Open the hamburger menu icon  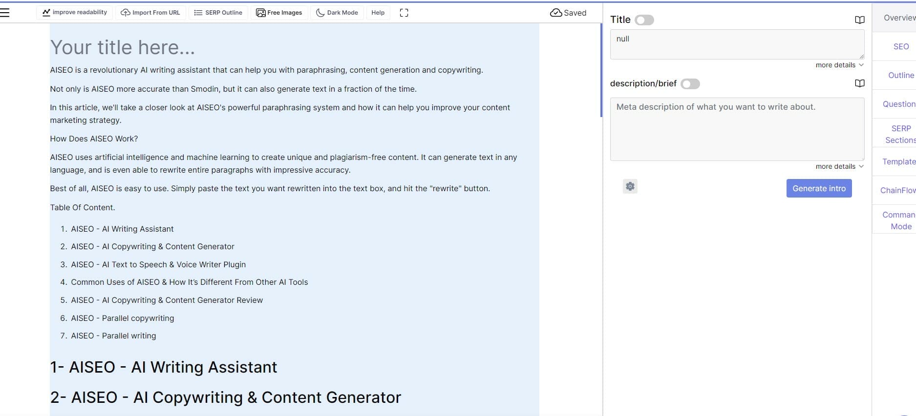click(x=5, y=13)
